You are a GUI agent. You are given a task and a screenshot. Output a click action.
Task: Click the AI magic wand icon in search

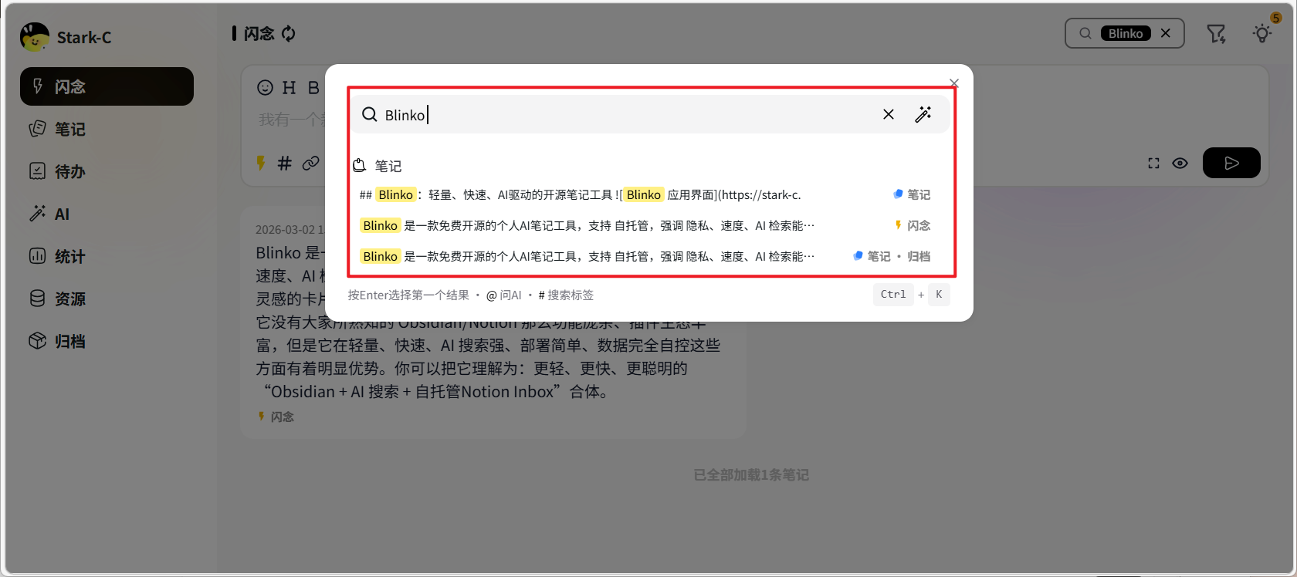coord(923,114)
